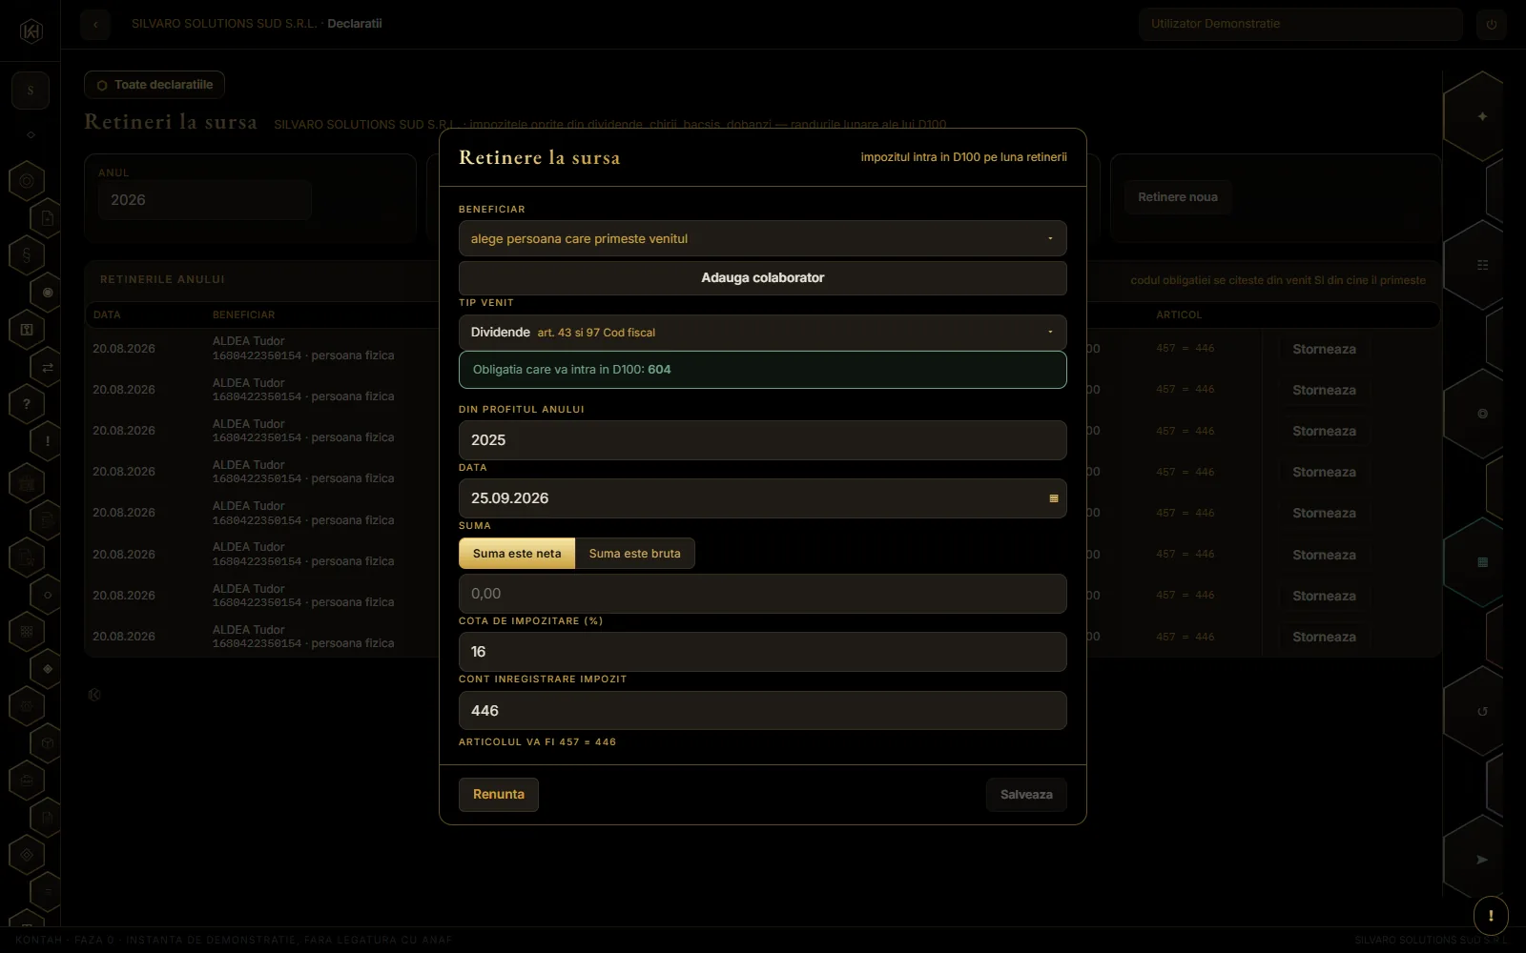Click the Anul field showing 2026
This screenshot has height=953, width=1526.
(205, 200)
